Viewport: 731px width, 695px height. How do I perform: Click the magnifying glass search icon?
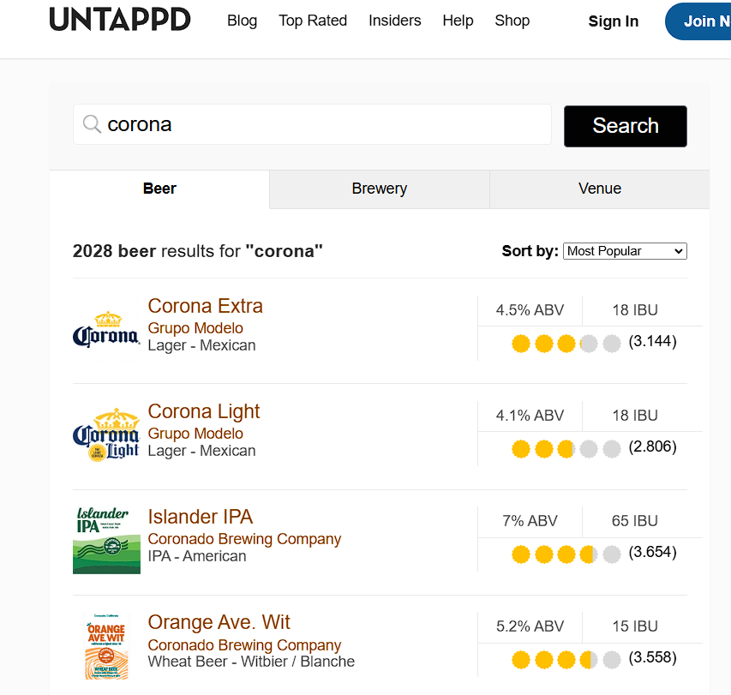92,125
